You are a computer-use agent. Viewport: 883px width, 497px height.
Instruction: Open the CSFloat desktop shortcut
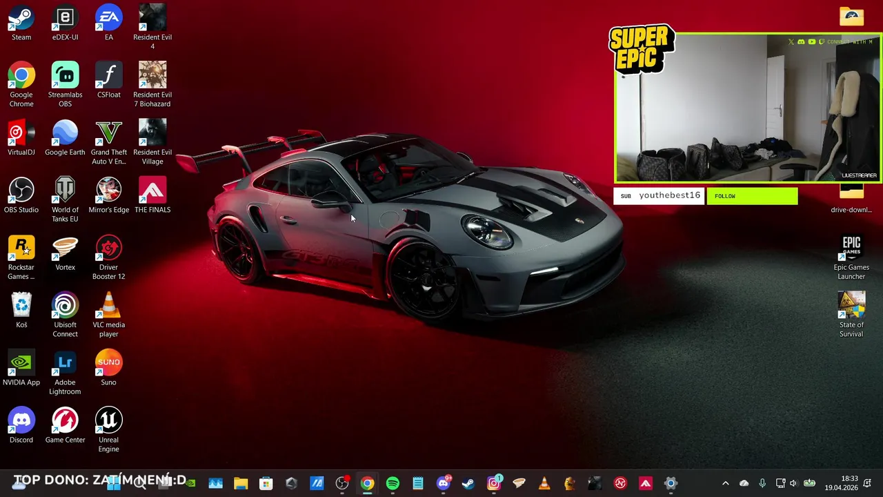click(108, 81)
